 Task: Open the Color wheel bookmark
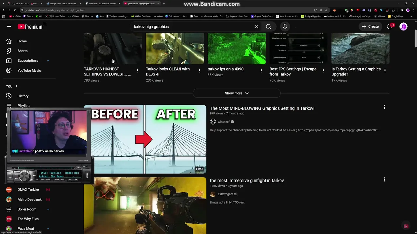click(176, 16)
